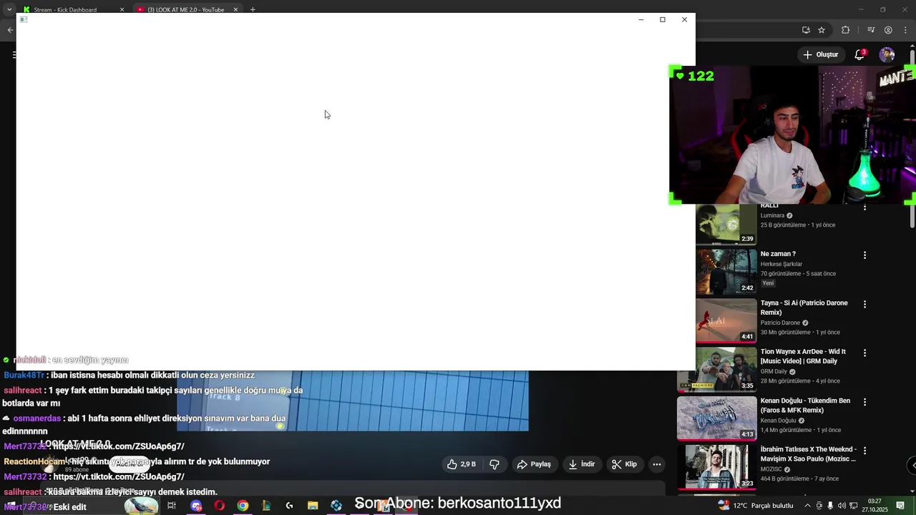Viewport: 916px width, 515px height.
Task: Open the Ne zaman ? video title
Action: coord(778,254)
